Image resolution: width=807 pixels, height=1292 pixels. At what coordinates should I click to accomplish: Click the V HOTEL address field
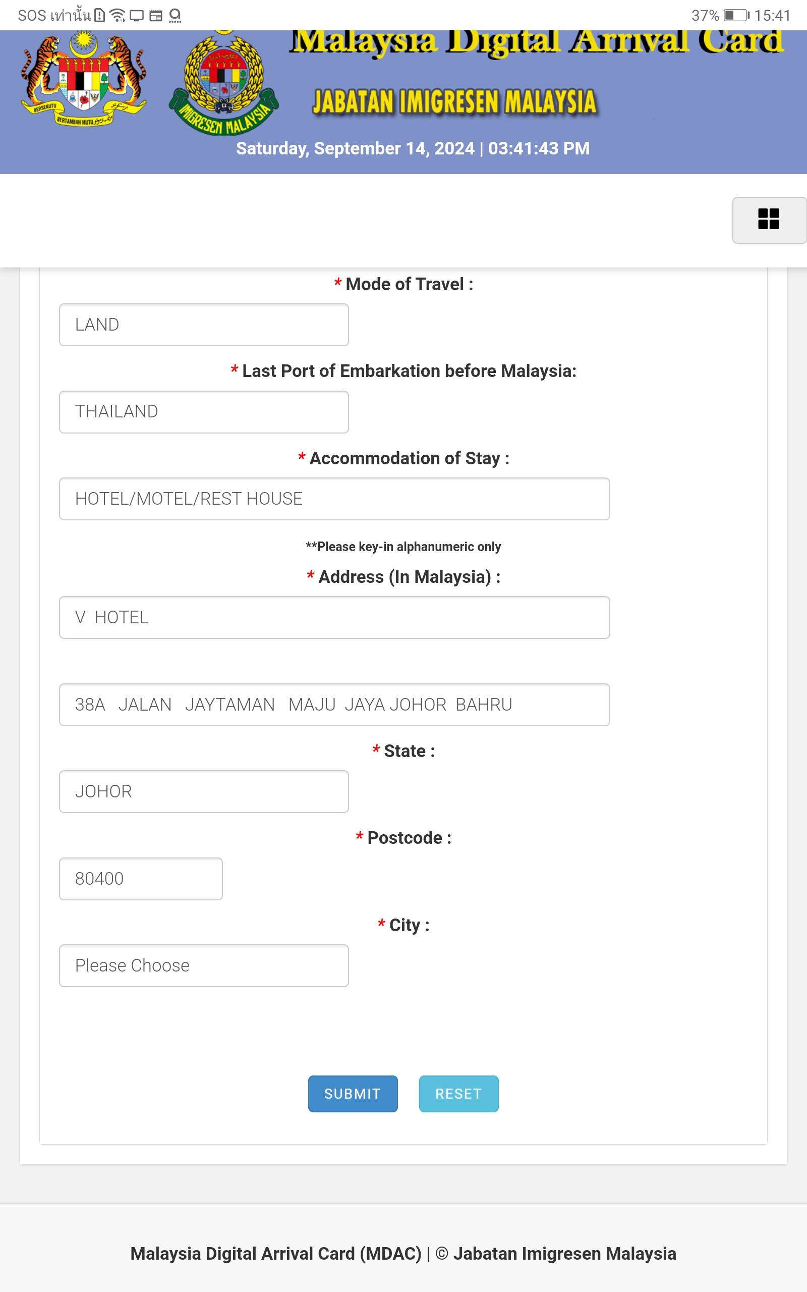[334, 617]
